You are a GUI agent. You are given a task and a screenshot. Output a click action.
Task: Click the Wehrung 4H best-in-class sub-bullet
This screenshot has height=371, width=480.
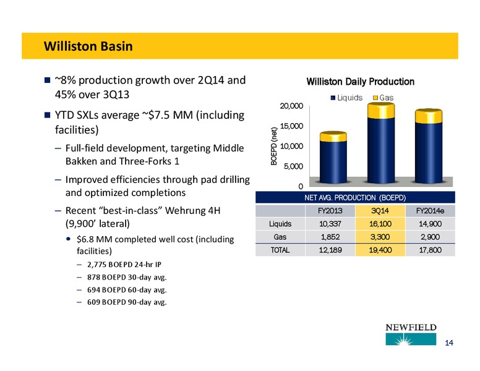[x=143, y=217]
